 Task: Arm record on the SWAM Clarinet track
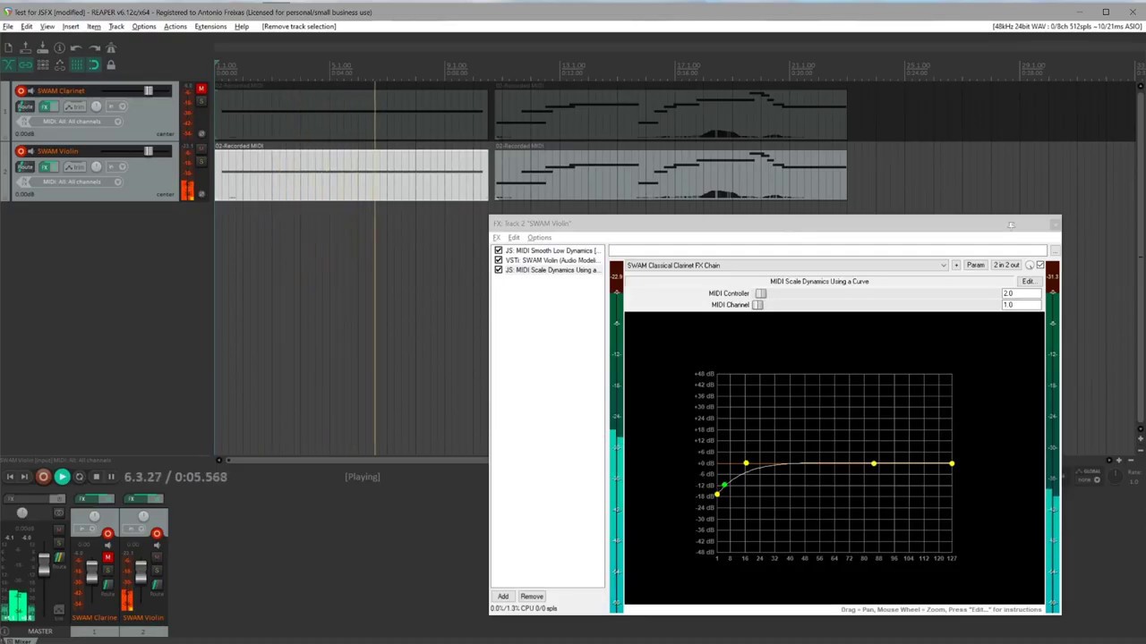[x=21, y=90]
